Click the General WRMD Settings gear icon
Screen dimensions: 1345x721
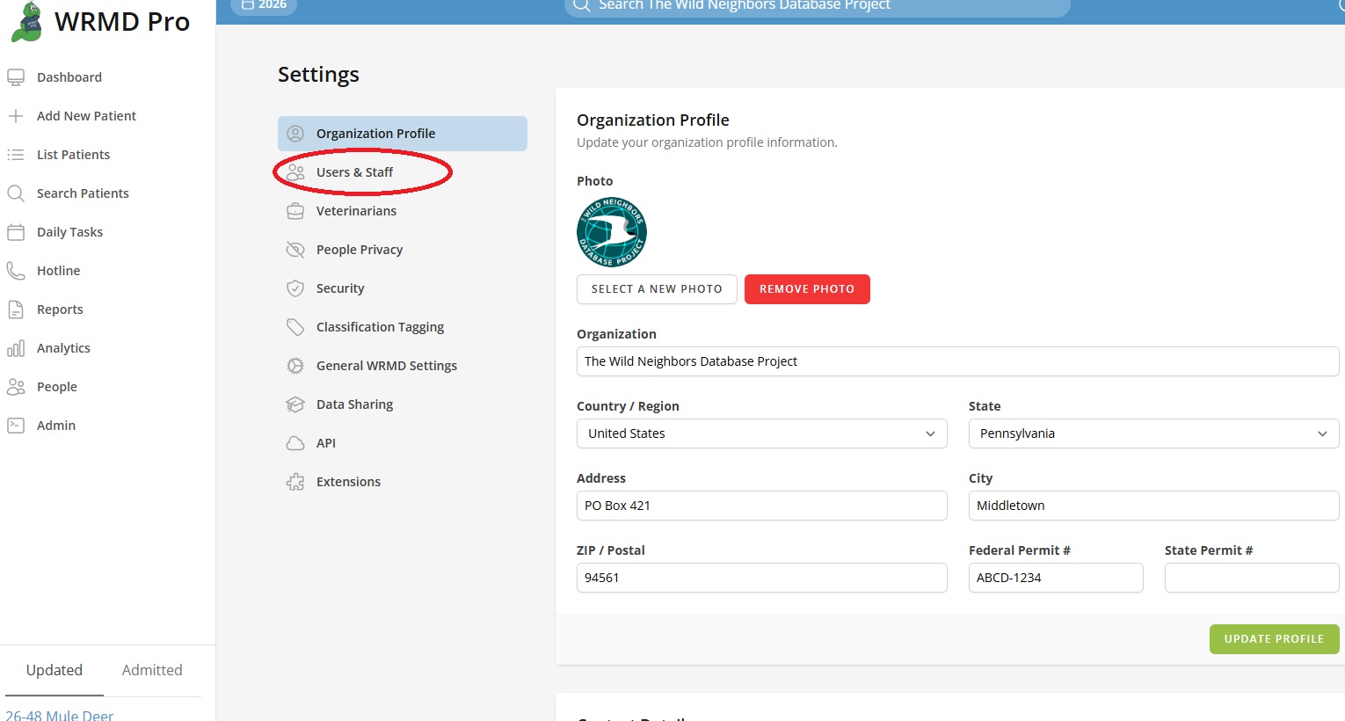click(x=295, y=366)
